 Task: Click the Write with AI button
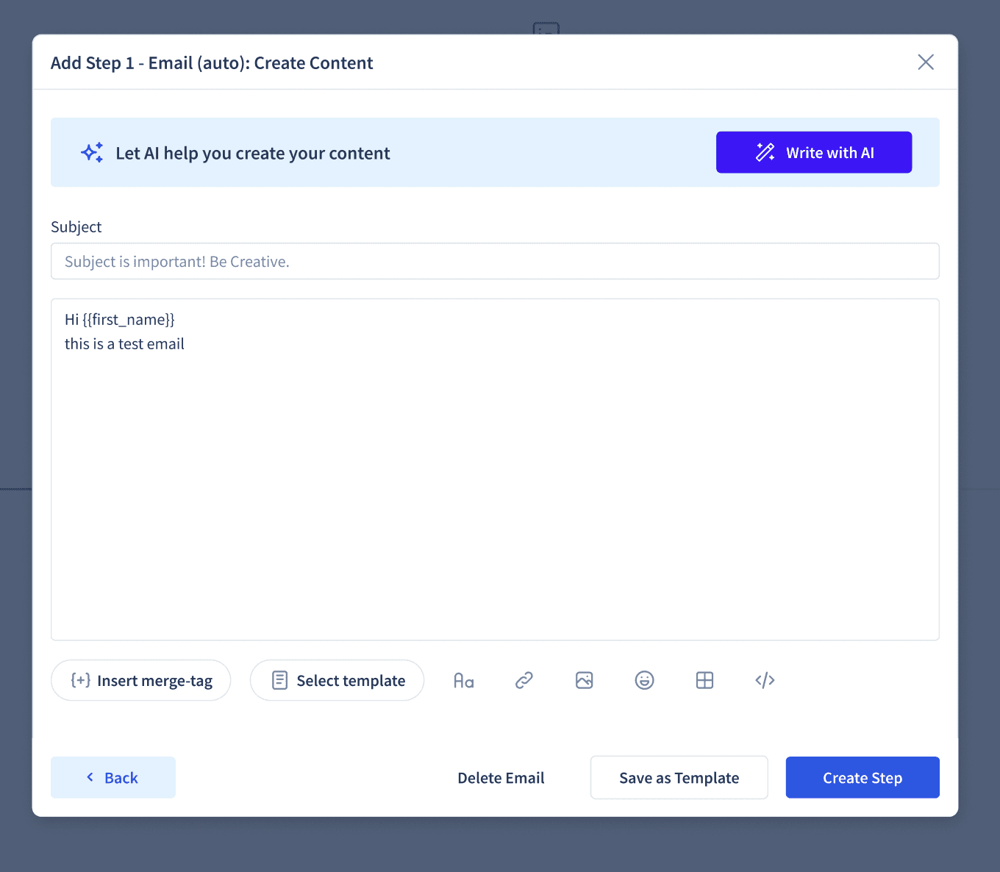point(814,152)
